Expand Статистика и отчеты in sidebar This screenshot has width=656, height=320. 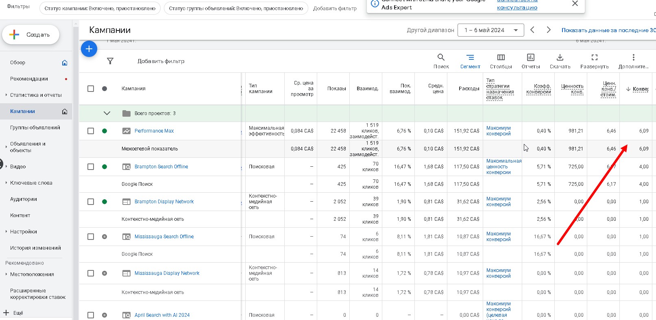tap(6, 95)
